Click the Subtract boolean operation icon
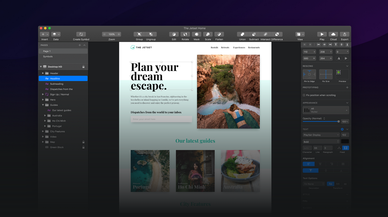 point(253,34)
